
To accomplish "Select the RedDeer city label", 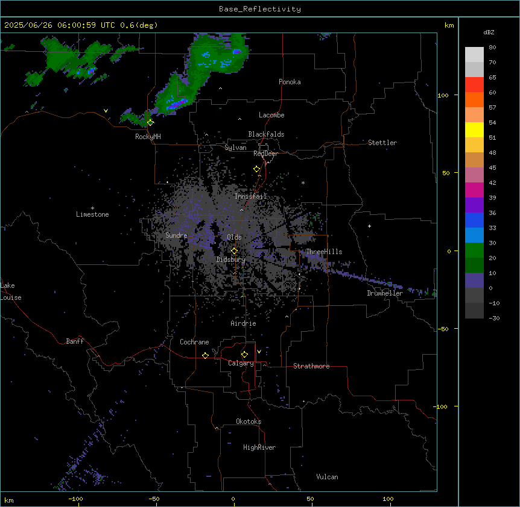I will coord(265,154).
